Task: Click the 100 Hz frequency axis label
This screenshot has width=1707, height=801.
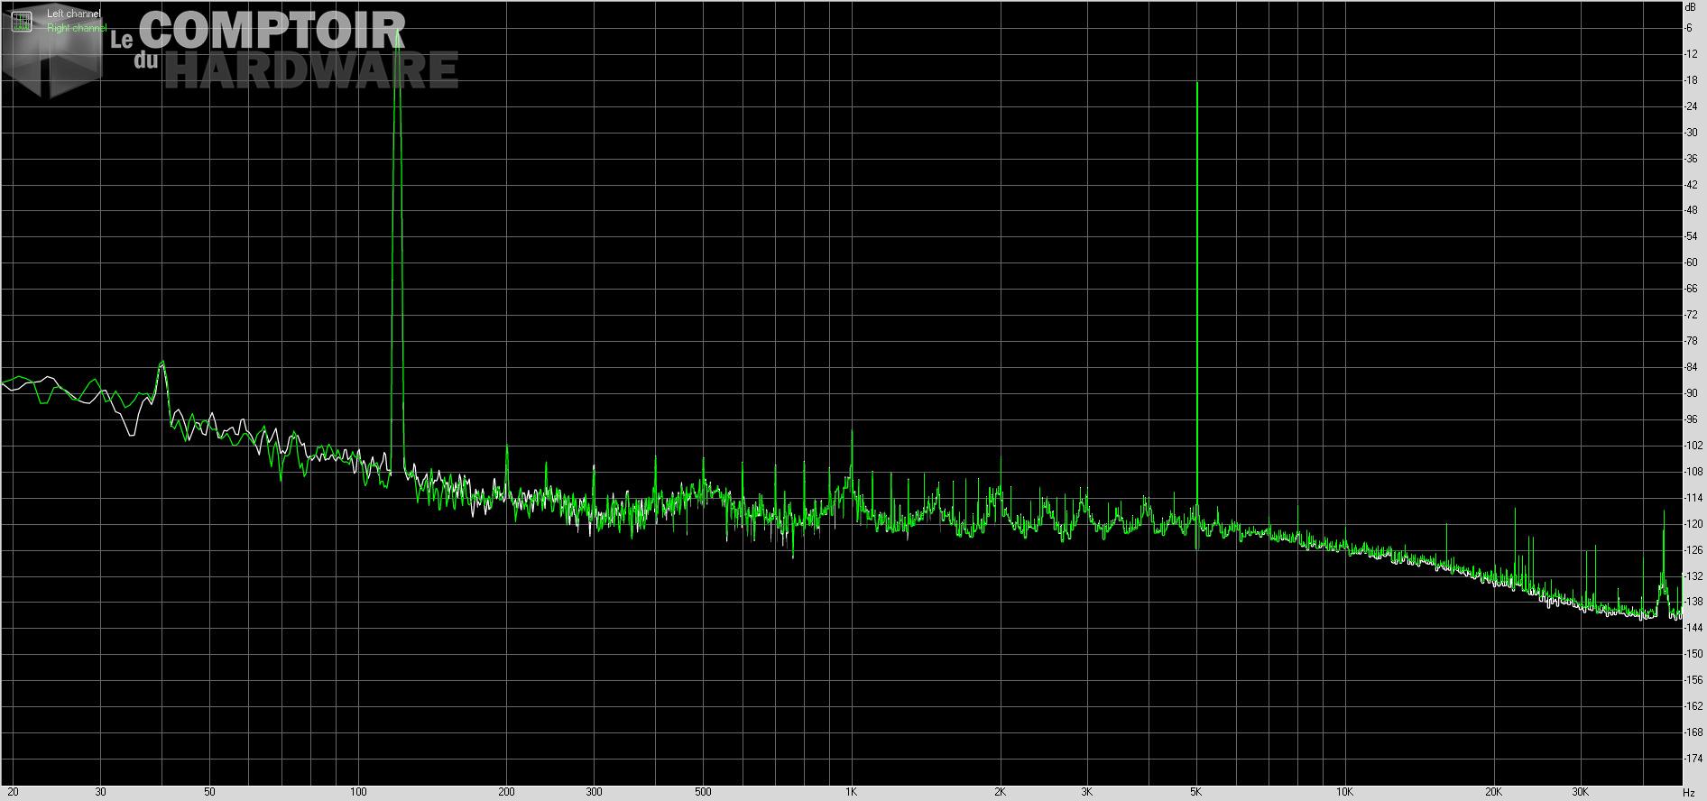Action: [358, 792]
